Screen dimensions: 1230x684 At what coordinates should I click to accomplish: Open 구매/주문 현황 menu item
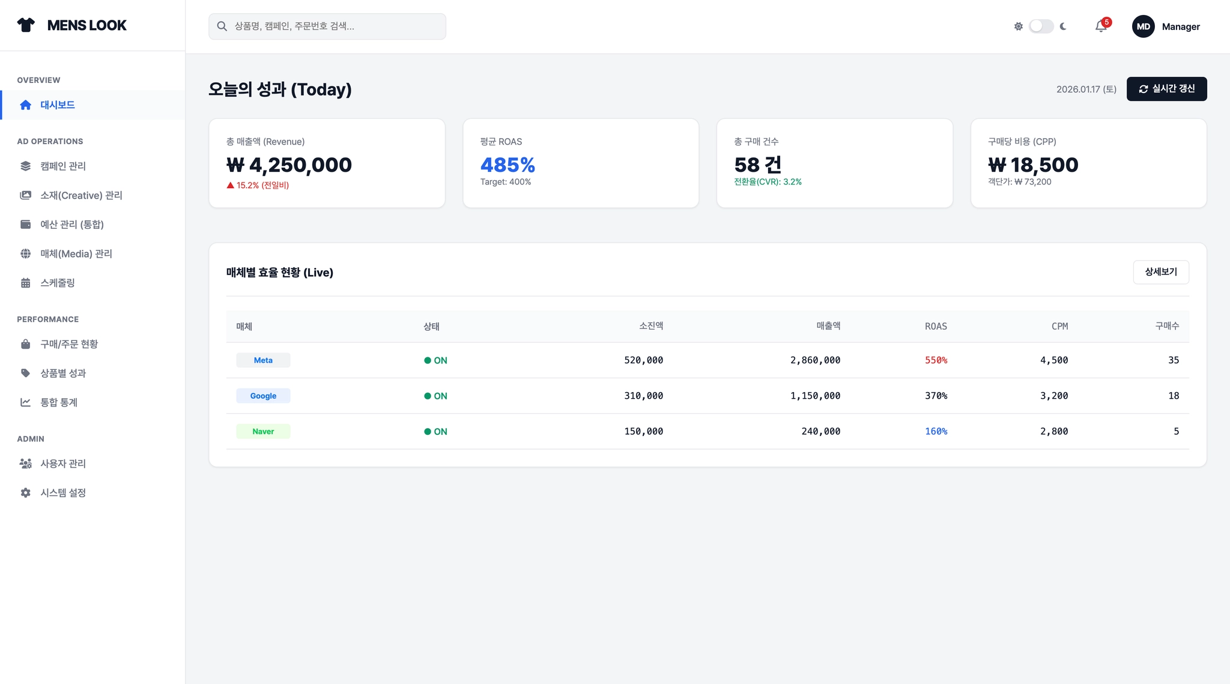click(69, 344)
